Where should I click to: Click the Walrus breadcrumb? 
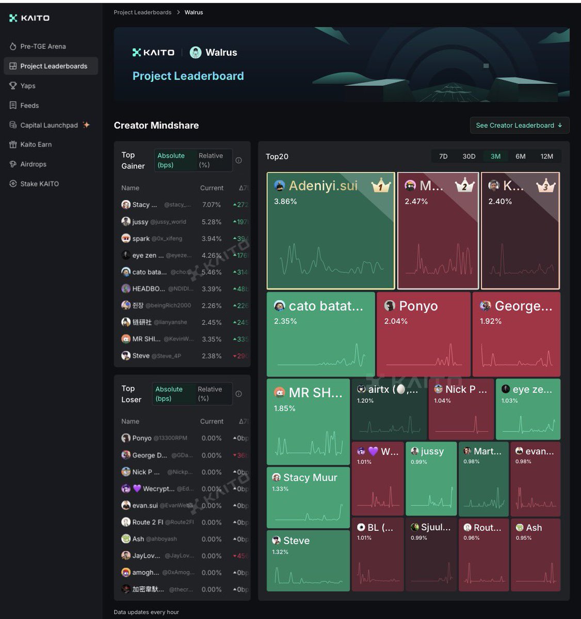193,12
